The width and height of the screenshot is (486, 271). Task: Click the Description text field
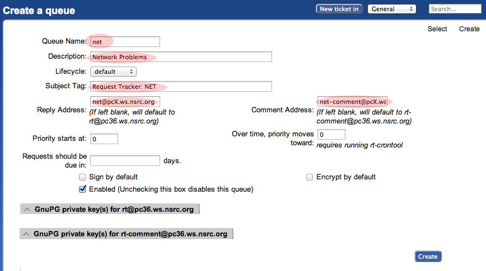181,56
